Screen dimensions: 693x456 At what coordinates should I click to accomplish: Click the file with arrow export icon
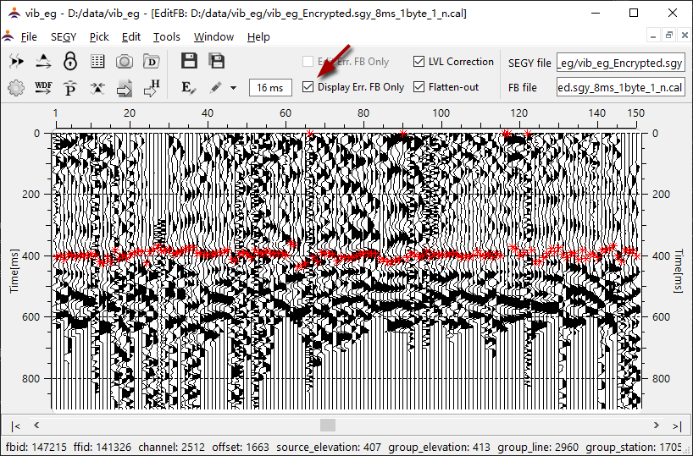click(125, 88)
